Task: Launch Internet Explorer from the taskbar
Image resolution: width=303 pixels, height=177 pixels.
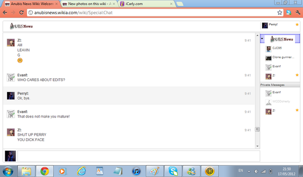Action: point(81,171)
